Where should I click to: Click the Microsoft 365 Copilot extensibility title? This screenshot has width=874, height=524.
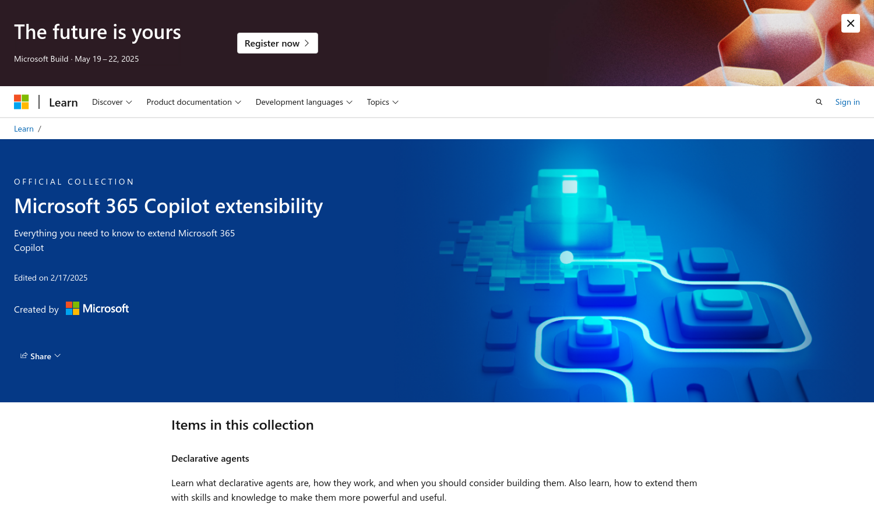(x=168, y=206)
